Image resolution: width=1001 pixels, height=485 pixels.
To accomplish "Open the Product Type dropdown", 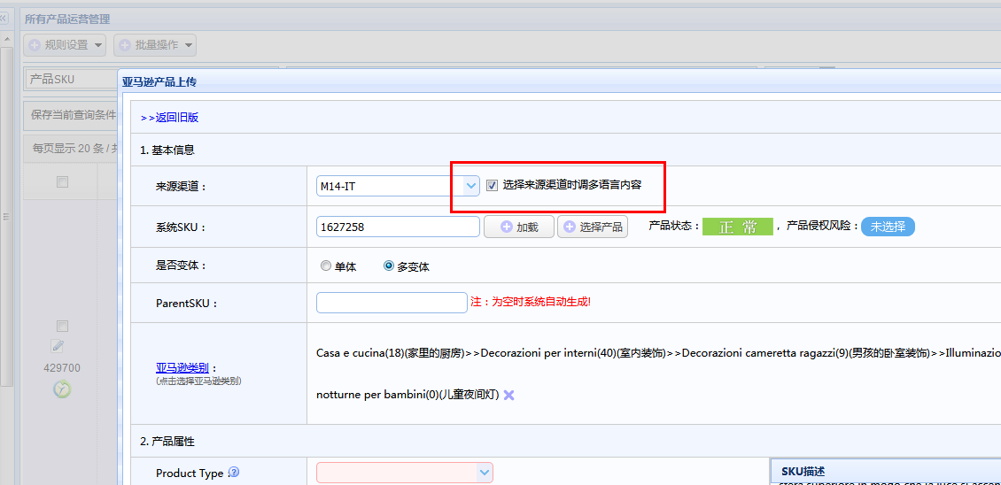I will coord(485,473).
